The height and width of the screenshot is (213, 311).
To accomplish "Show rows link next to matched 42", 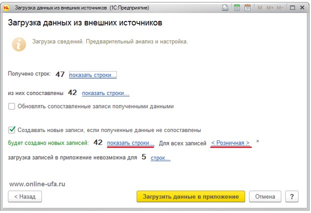I will pyautogui.click(x=105, y=93).
